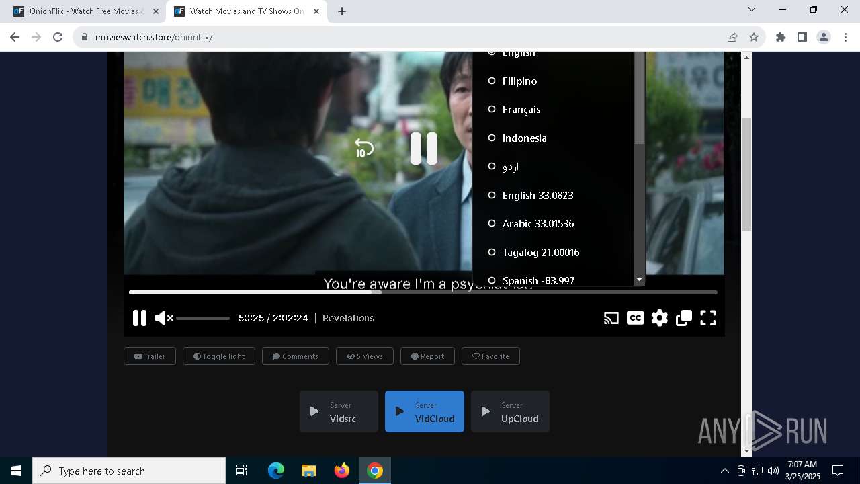Toggle Chrome side panel icon

click(x=802, y=37)
